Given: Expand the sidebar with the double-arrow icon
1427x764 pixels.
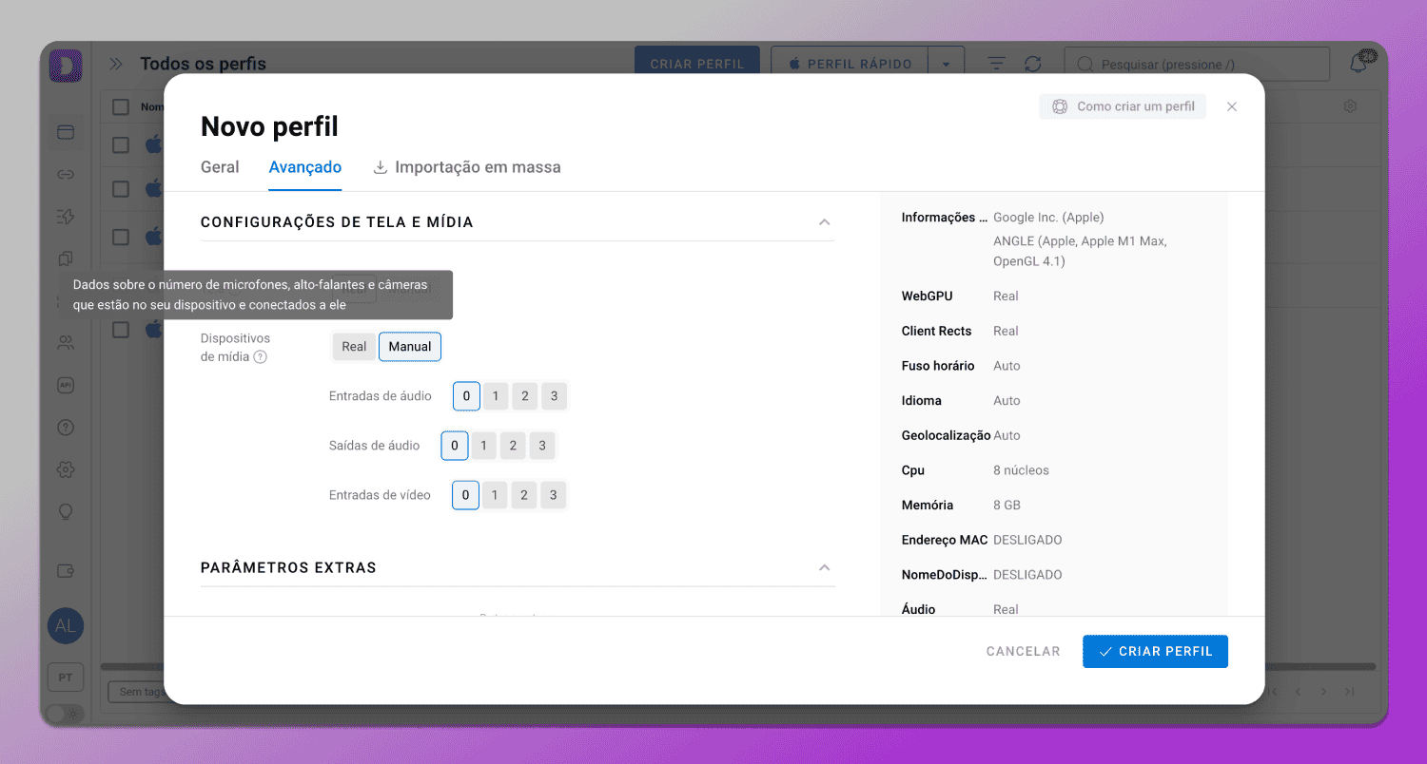Looking at the screenshot, I should pyautogui.click(x=116, y=64).
